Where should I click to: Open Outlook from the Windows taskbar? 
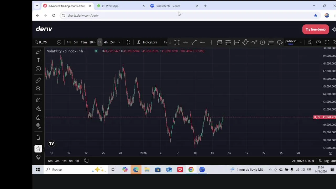169,170
